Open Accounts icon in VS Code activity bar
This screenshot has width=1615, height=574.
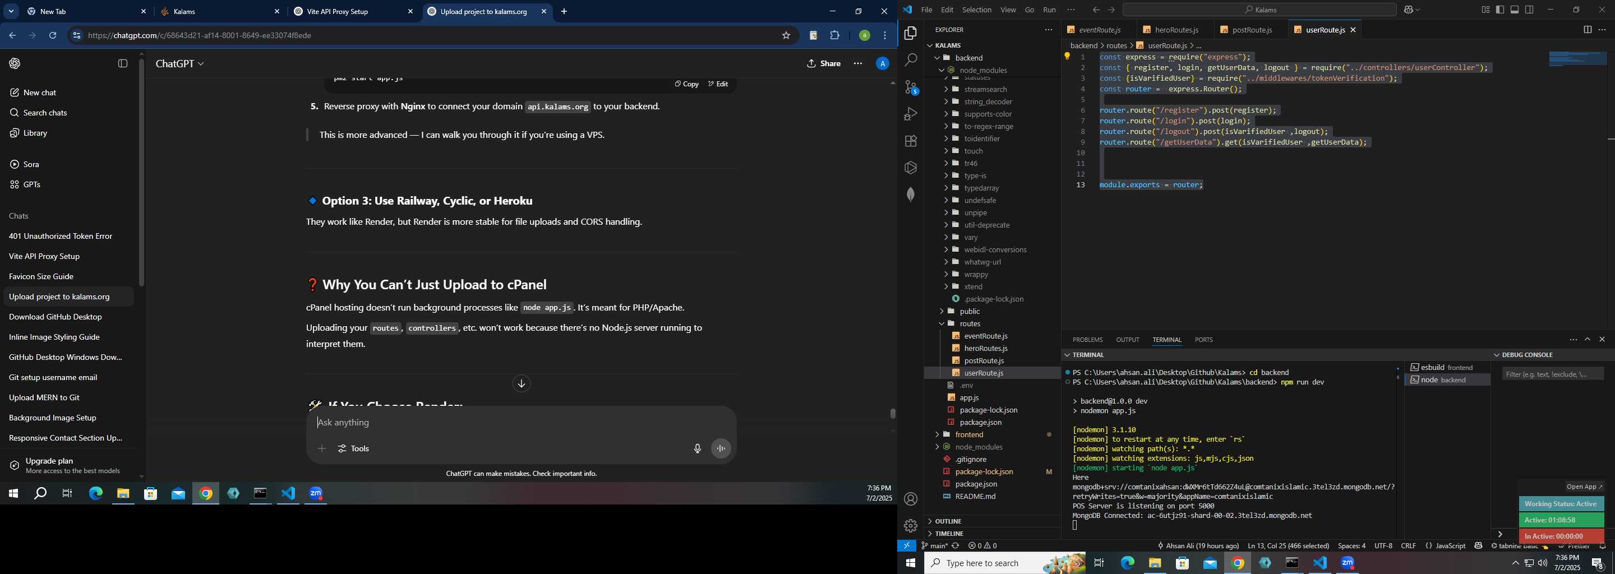coord(910,499)
